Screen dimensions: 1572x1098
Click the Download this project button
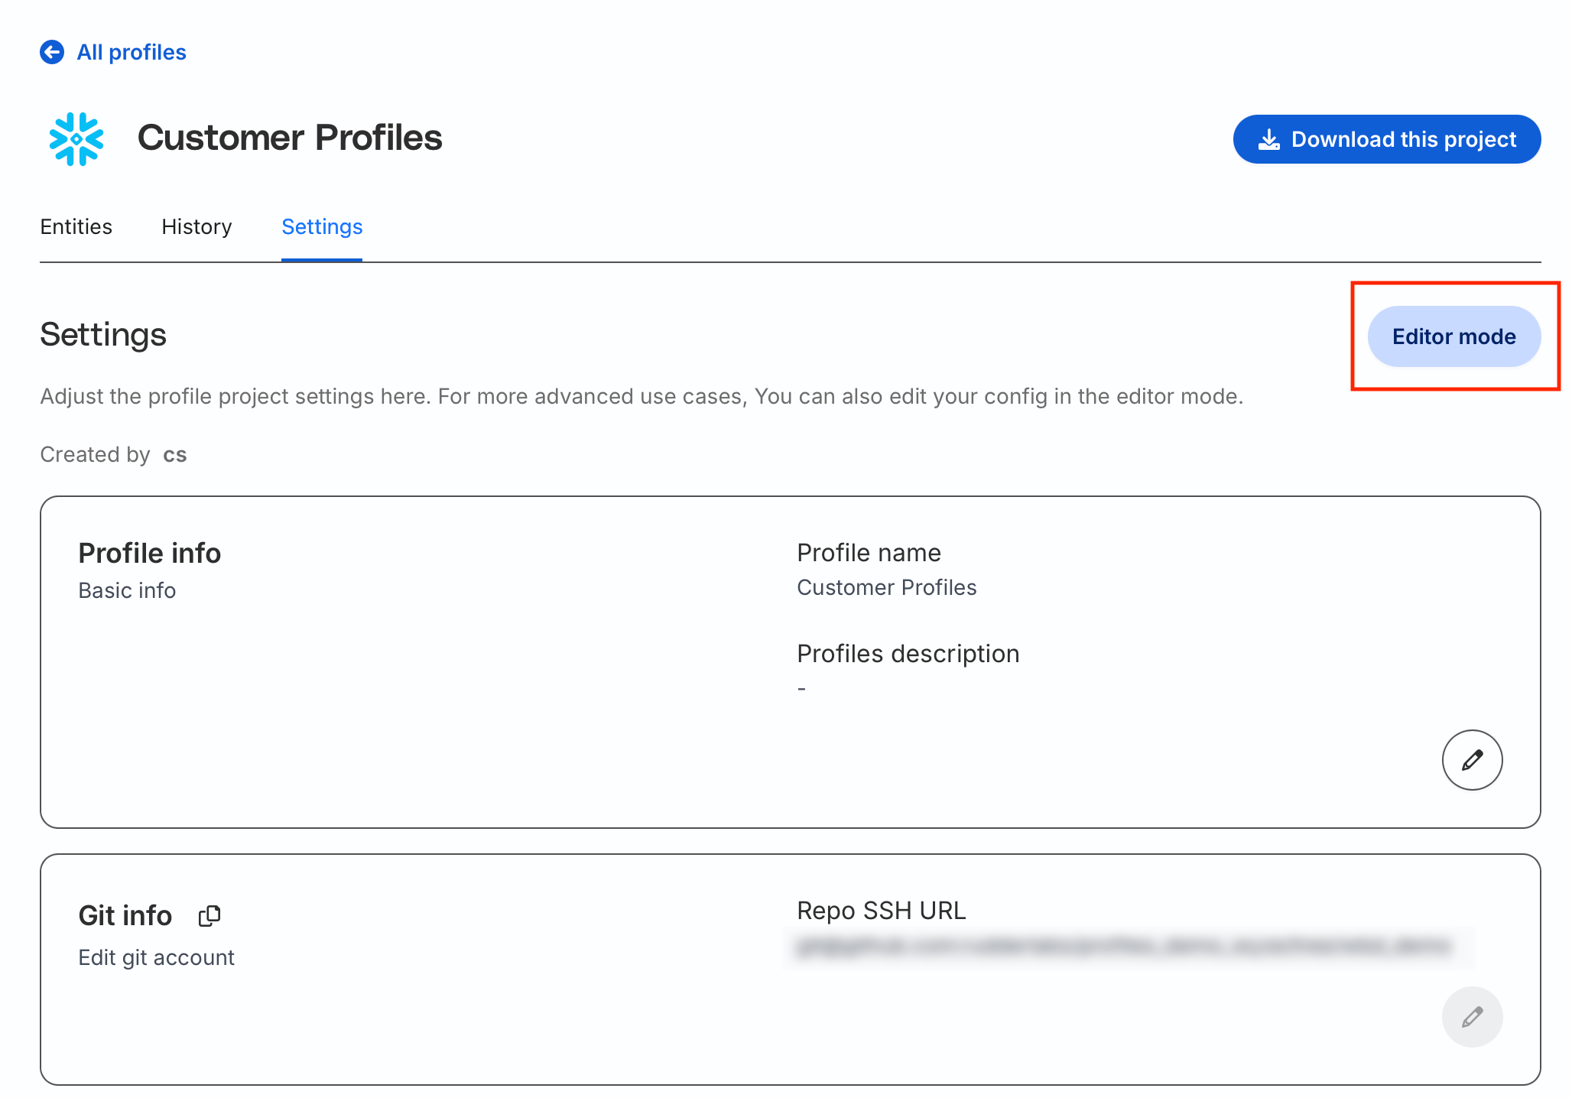pos(1386,139)
